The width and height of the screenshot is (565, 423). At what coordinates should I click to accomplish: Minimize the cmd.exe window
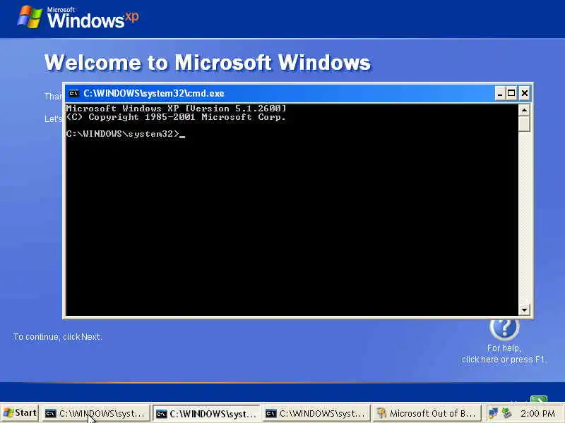(x=499, y=94)
